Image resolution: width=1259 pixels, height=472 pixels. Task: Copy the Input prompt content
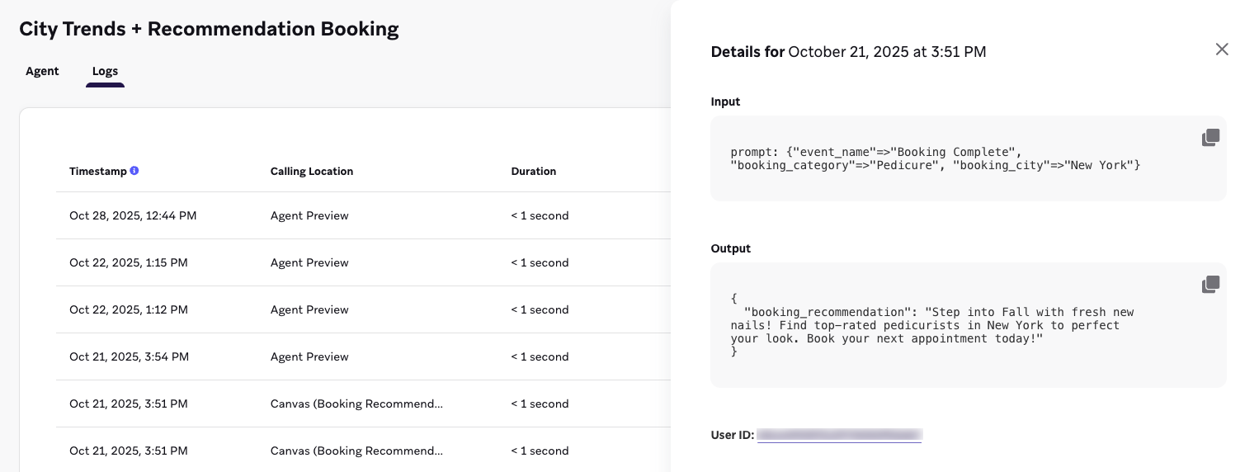click(1209, 138)
